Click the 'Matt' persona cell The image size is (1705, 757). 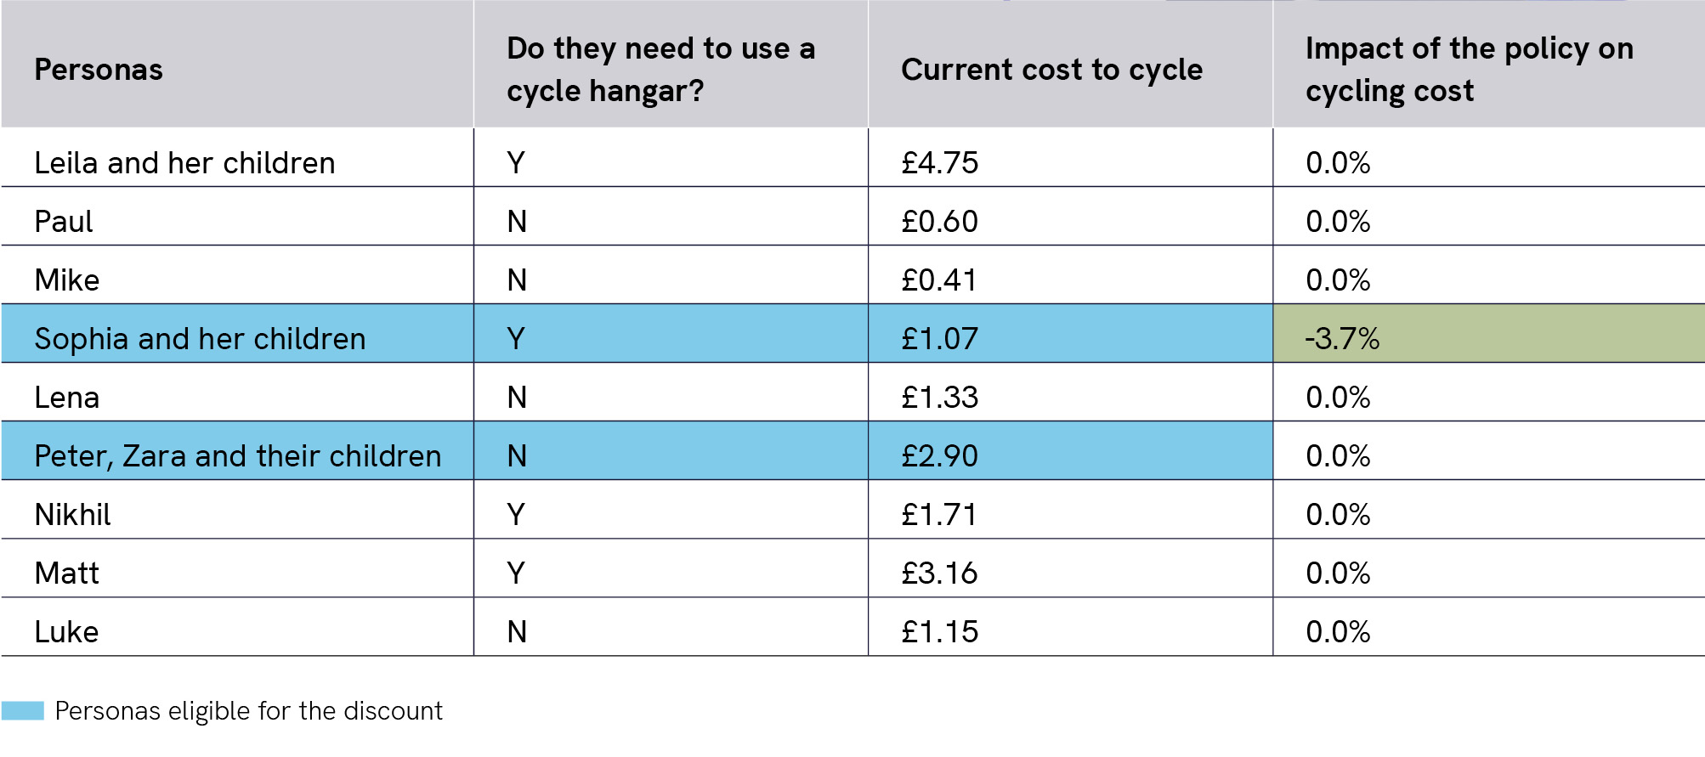(67, 573)
